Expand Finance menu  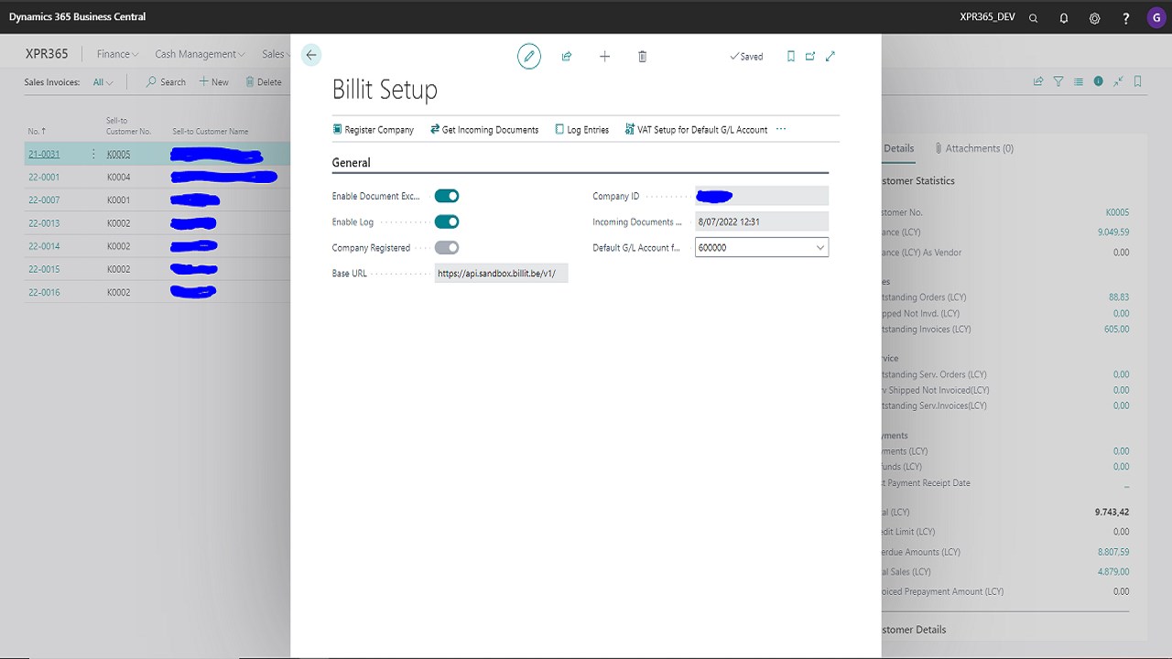(118, 54)
